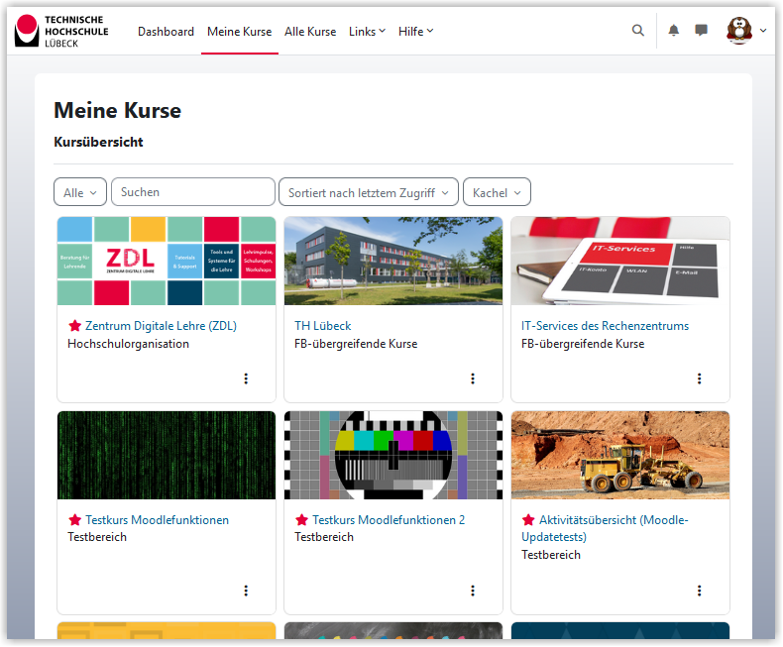This screenshot has height=647, width=783.
Task: Click the owl user avatar
Action: 739,31
